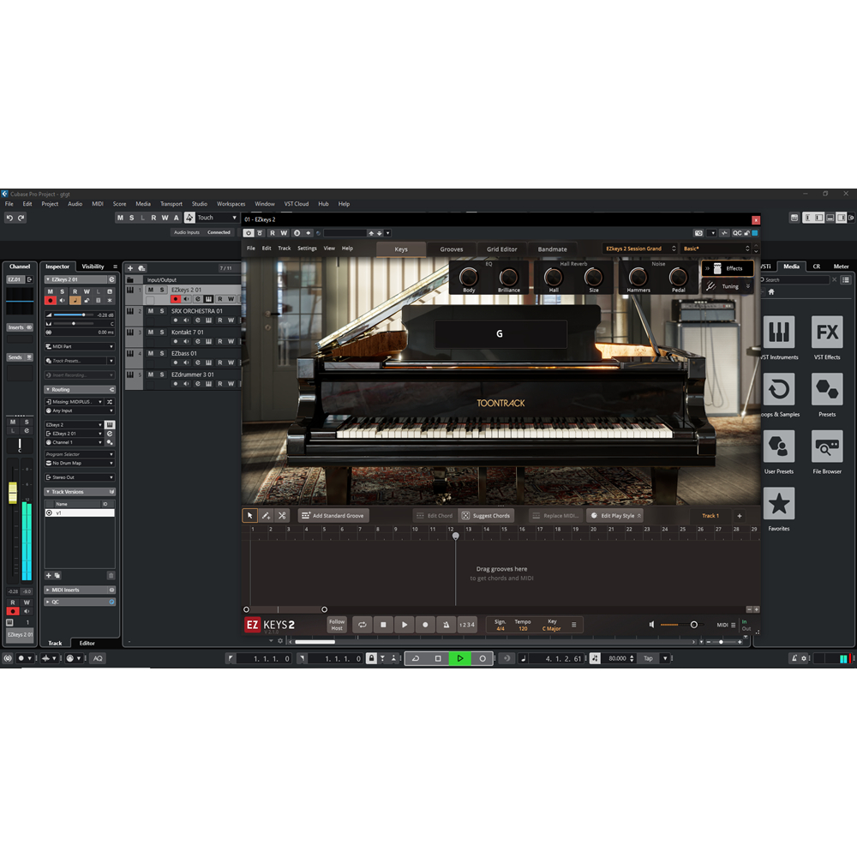Toggle the EZkeys metronome button

[x=446, y=625]
